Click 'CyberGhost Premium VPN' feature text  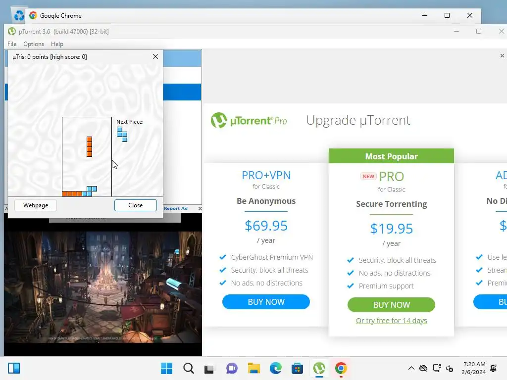(x=272, y=257)
